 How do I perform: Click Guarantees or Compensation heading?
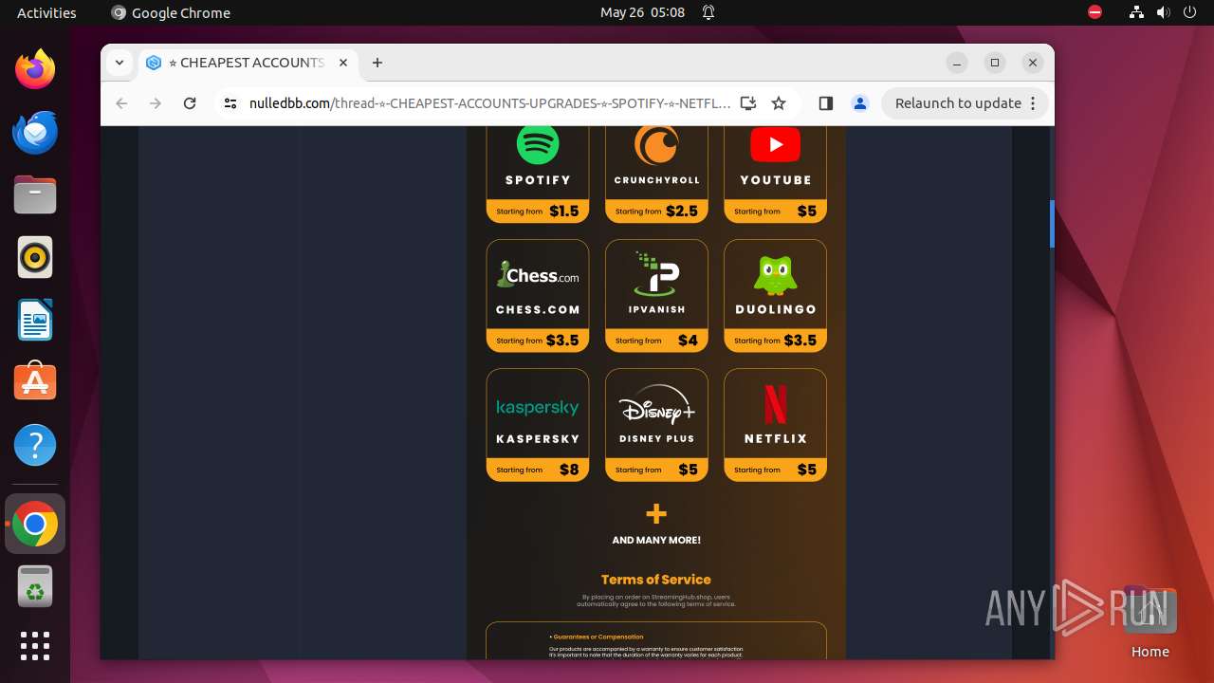point(597,637)
